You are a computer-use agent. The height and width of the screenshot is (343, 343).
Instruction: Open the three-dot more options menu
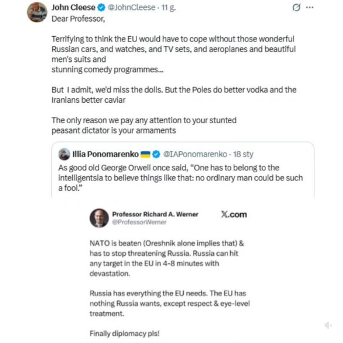(x=310, y=7)
